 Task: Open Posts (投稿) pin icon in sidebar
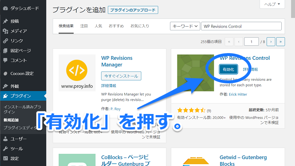point(5,21)
